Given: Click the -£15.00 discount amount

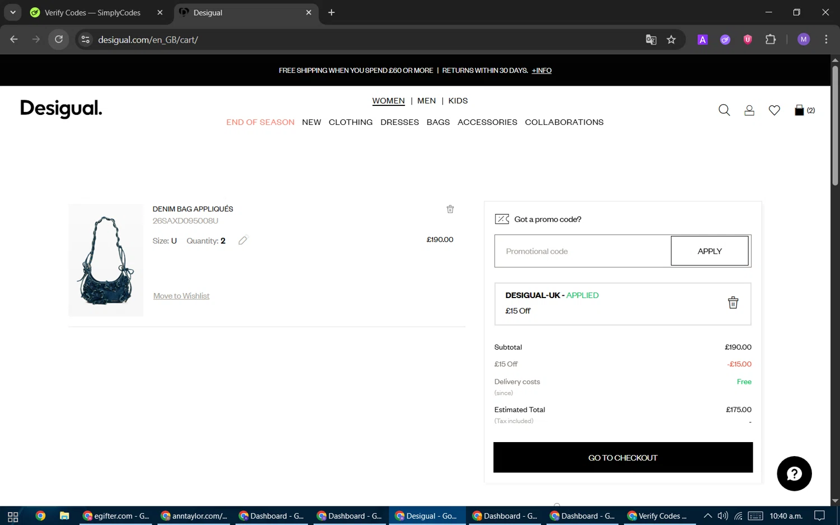Looking at the screenshot, I should (x=739, y=364).
